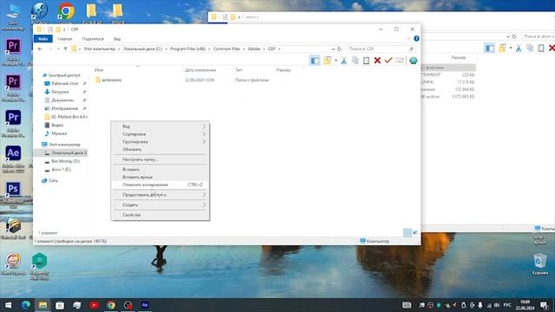
Task: Go back with the Back arrow
Action: tap(40, 49)
